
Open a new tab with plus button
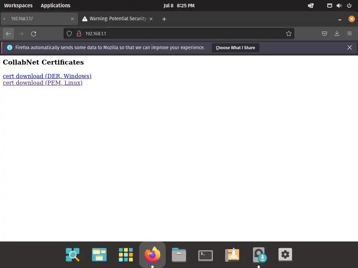tap(164, 19)
